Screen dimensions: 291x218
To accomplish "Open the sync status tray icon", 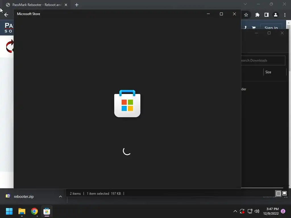I will tap(242, 211).
